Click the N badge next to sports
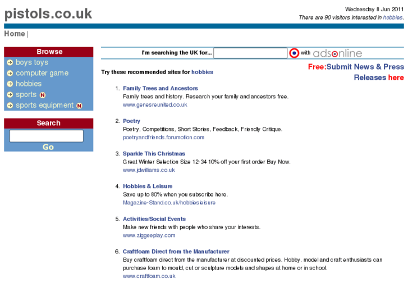The width and height of the screenshot is (408, 306). (43, 95)
